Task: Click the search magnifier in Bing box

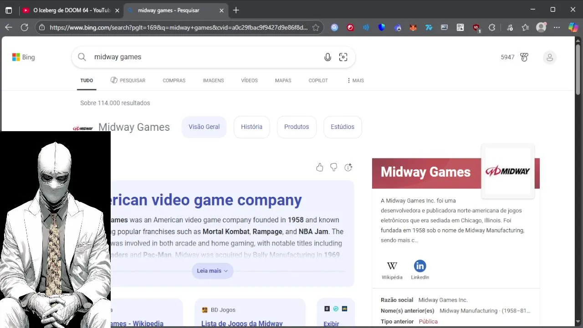Action: [x=82, y=57]
